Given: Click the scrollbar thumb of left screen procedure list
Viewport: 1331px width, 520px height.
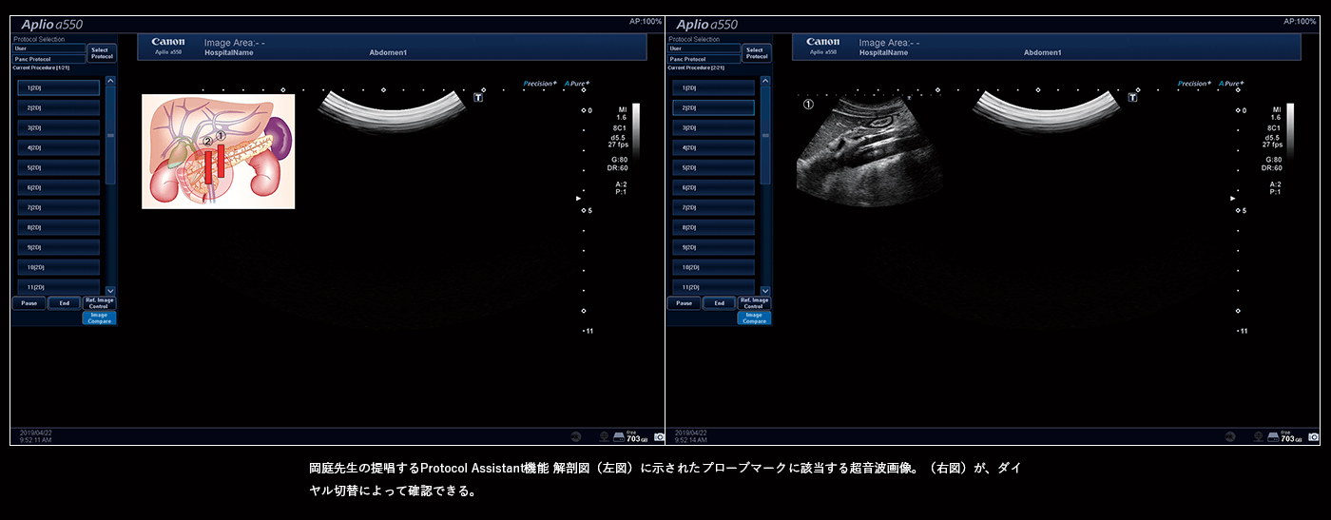Looking at the screenshot, I should [x=110, y=135].
